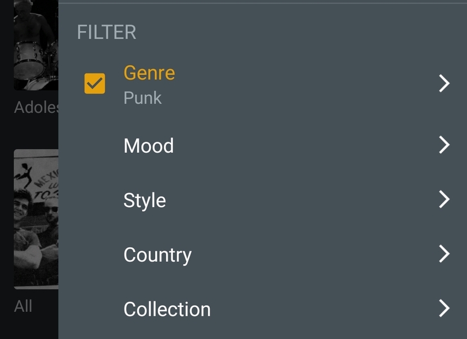Click the Punk genre value
The image size is (467, 339).
142,98
